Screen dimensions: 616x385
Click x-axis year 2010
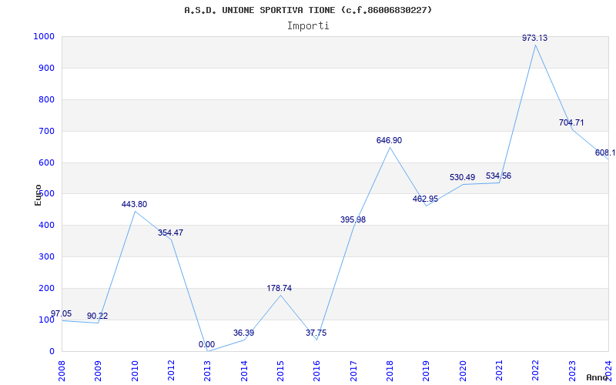[134, 371]
